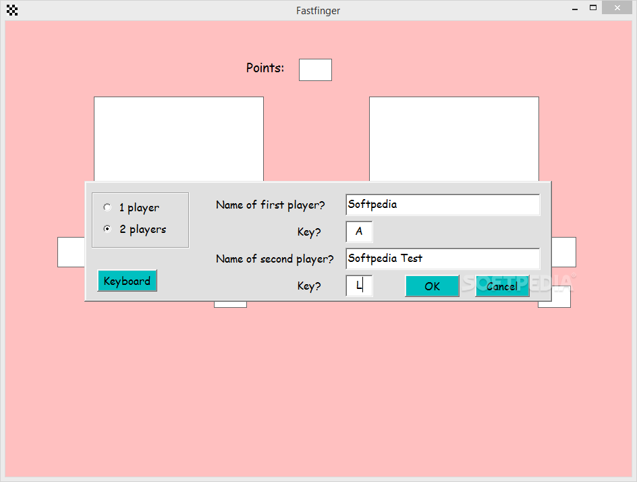Viewport: 637px width, 482px height.
Task: Confirm the settings with the OK button
Action: pyautogui.click(x=433, y=286)
